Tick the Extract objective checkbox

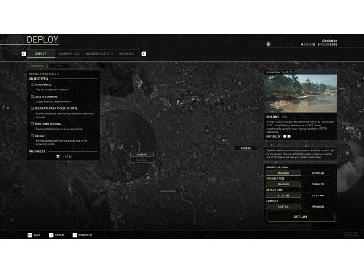[x=32, y=135]
